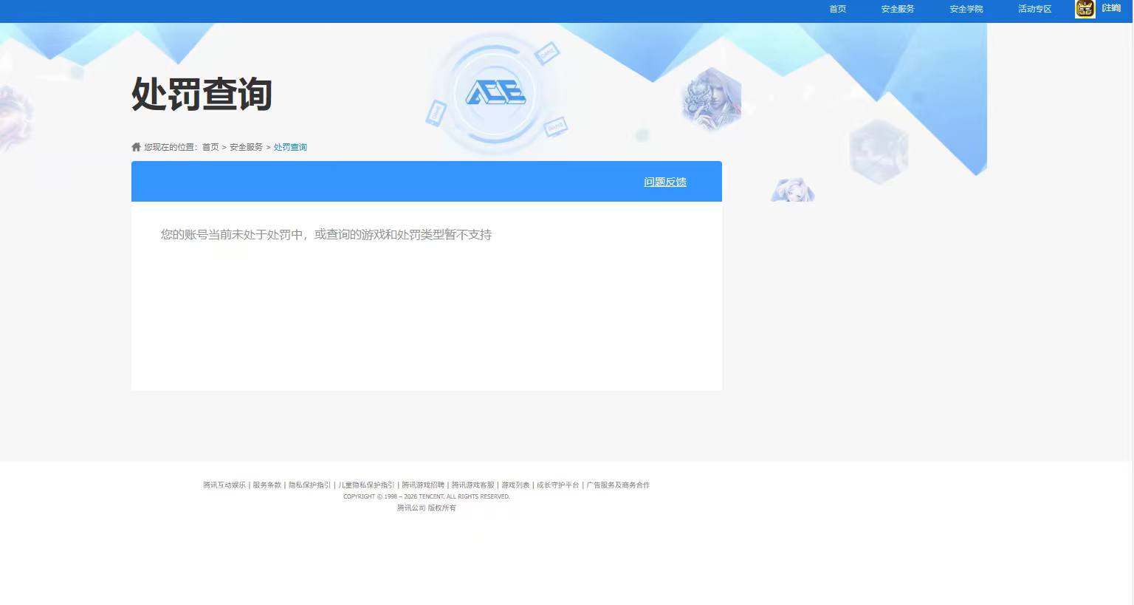Click the COPYRIGHT 1998–2026 TENCENT text
Screen dimensions: 1134x605
point(427,496)
